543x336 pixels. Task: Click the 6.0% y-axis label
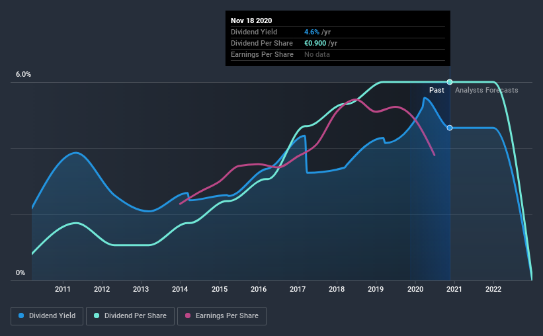point(23,75)
